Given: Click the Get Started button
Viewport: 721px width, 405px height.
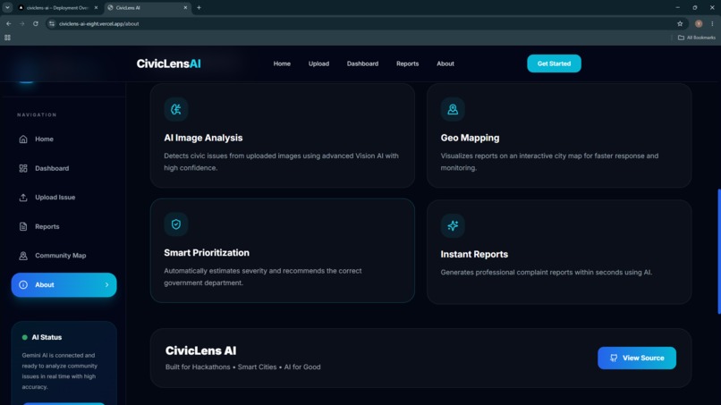Looking at the screenshot, I should tap(554, 63).
